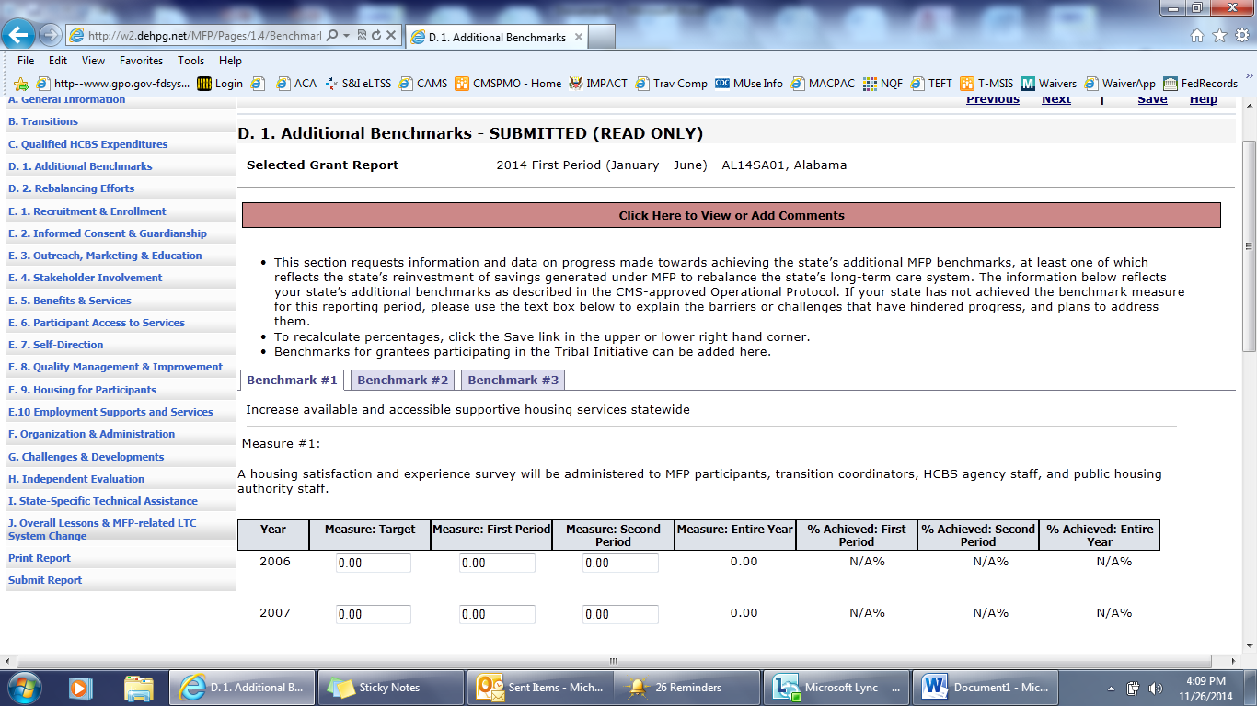This screenshot has height=706, width=1257.
Task: Select the Benchmark #1 tab
Action: point(293,381)
